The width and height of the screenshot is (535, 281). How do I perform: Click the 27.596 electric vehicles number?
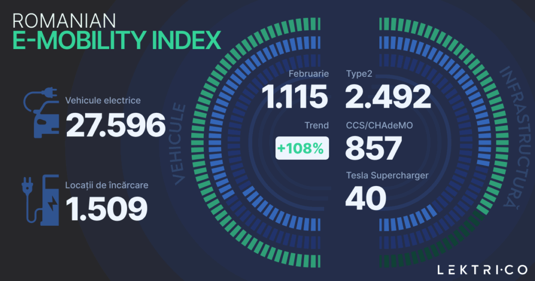[115, 125]
